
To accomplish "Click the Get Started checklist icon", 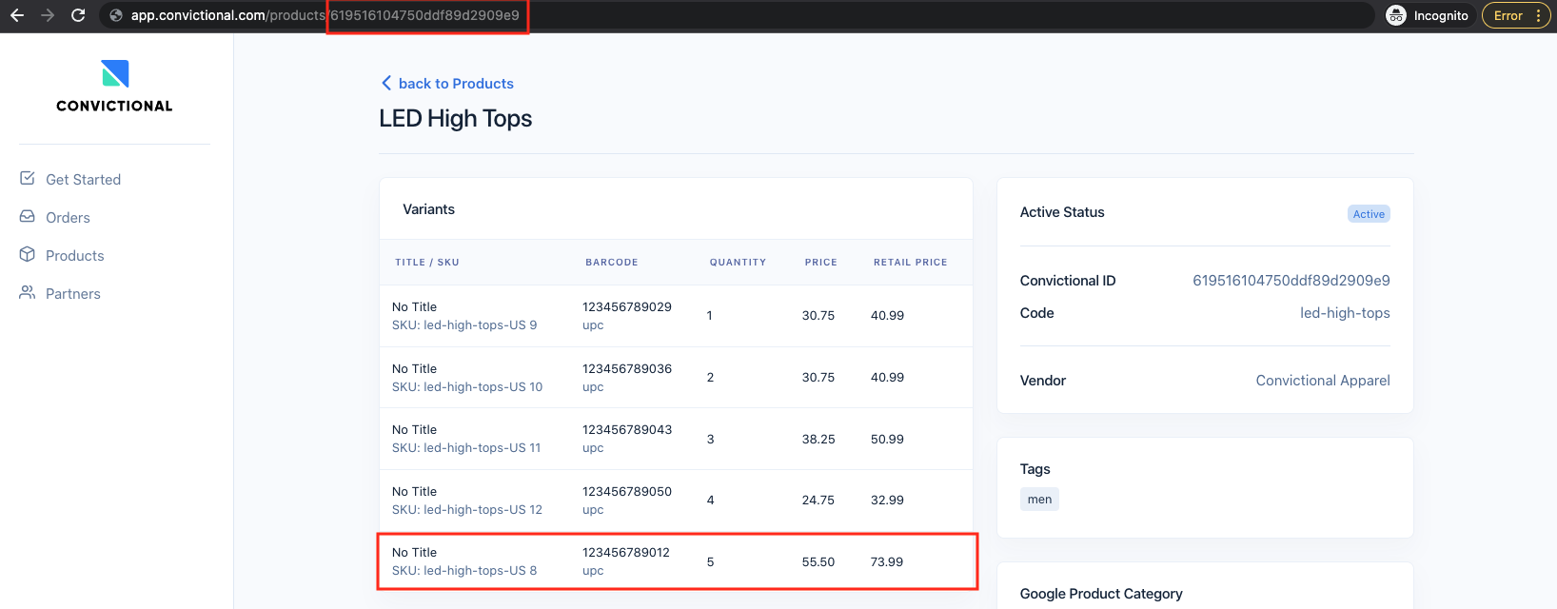I will (28, 178).
